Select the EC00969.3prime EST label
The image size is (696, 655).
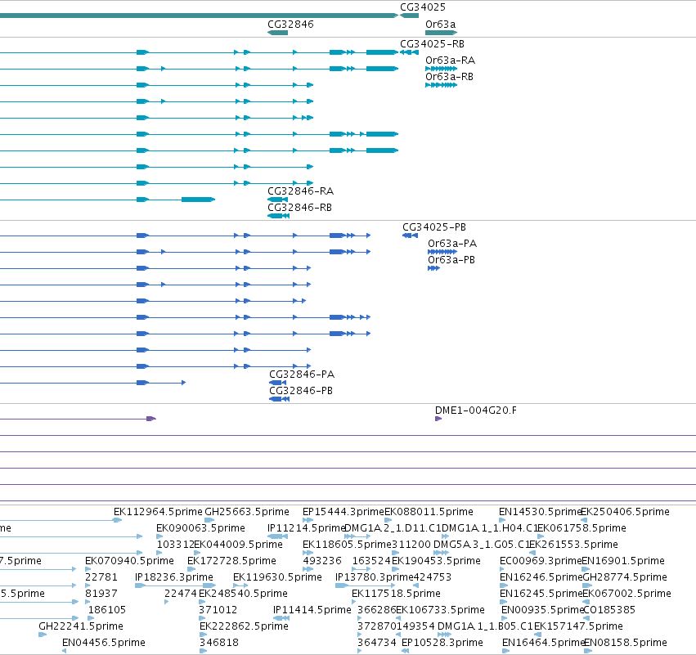(541, 561)
